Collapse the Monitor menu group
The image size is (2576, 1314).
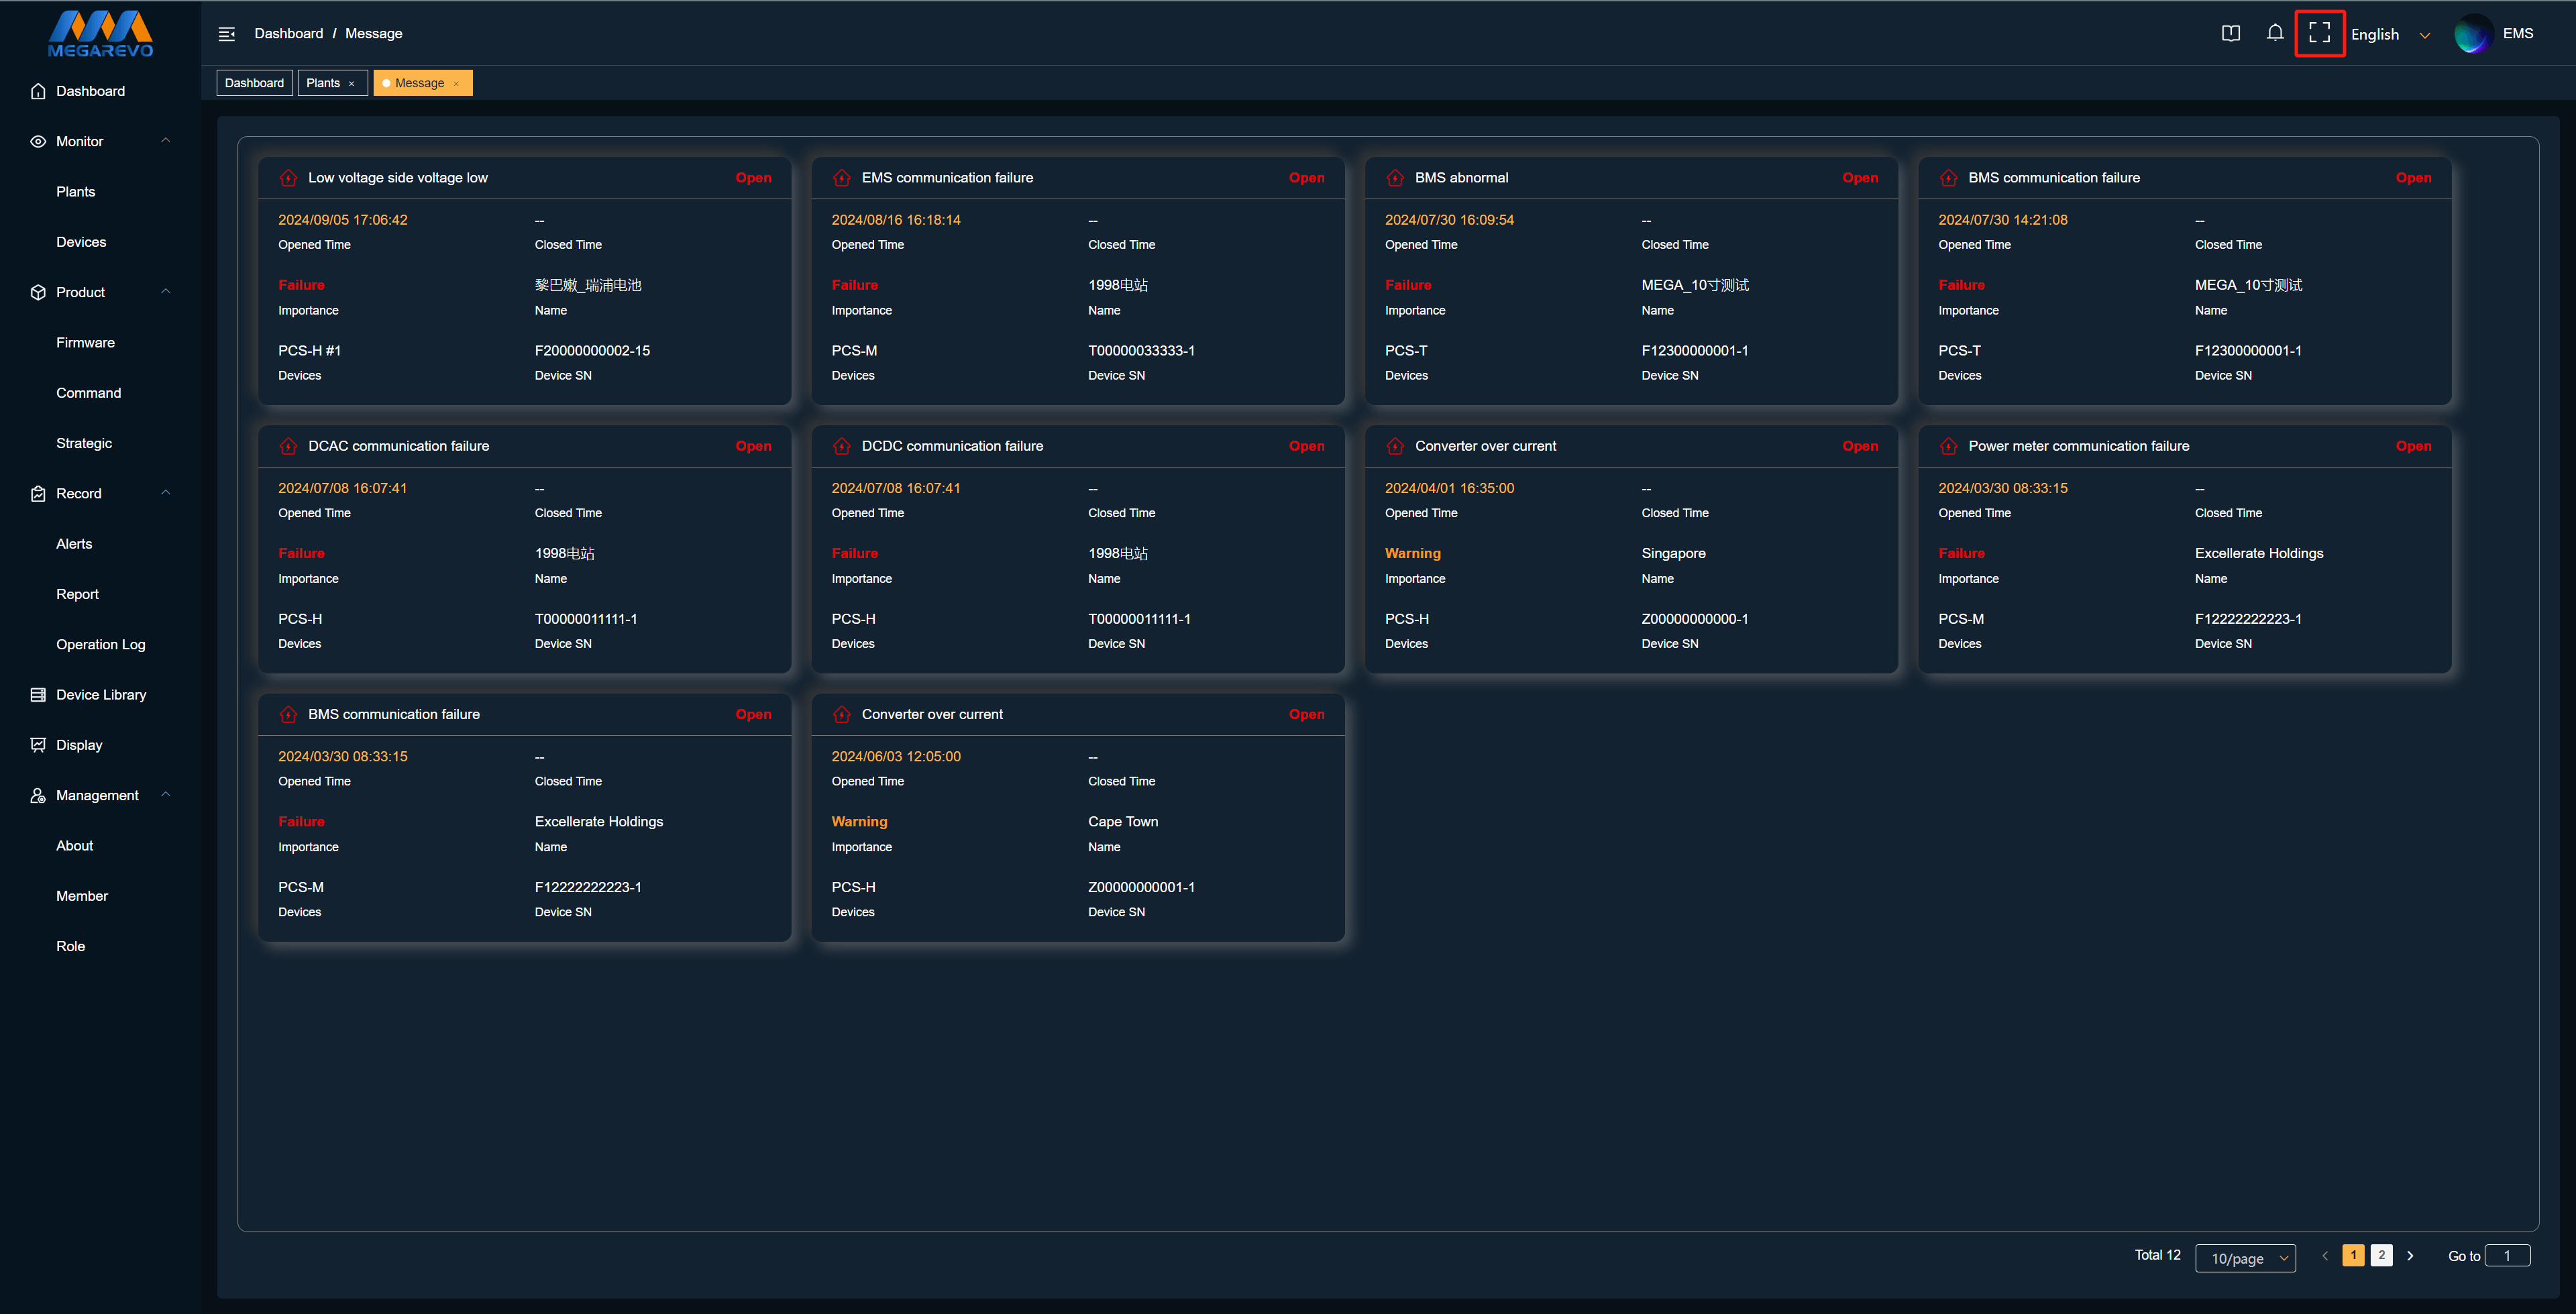tap(166, 140)
